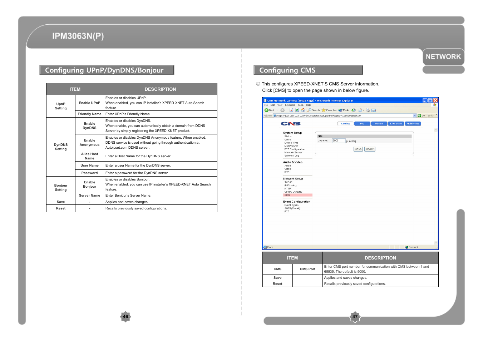
Task: Click the CNB logo on setup page
Action: [290, 124]
